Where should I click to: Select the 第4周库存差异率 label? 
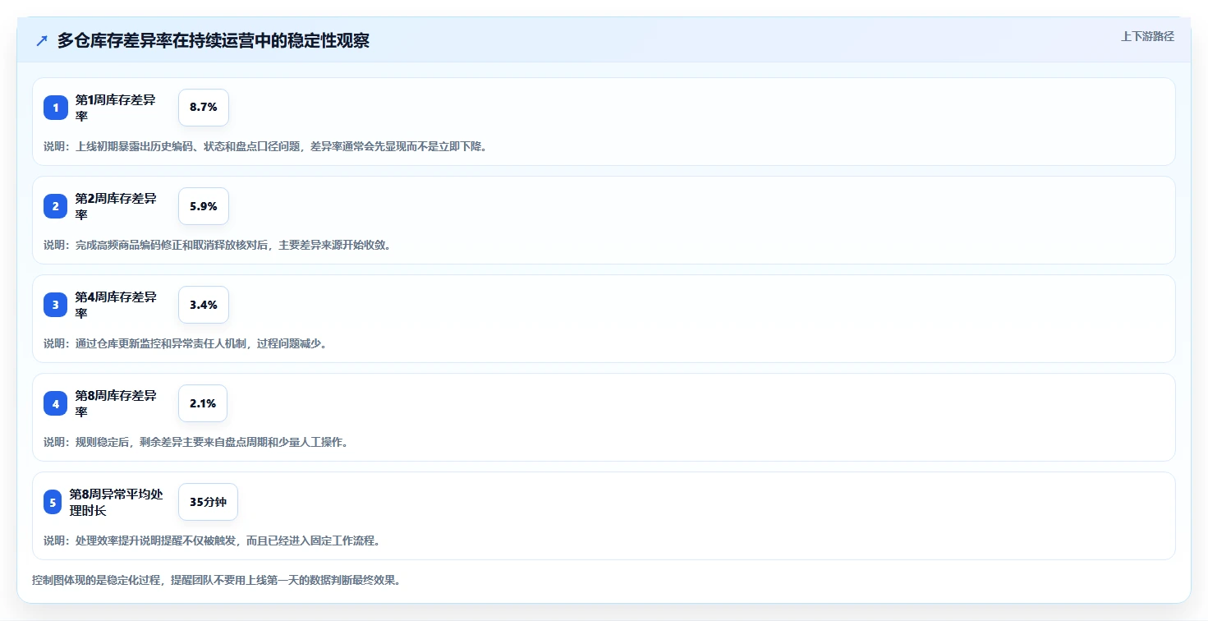(116, 305)
